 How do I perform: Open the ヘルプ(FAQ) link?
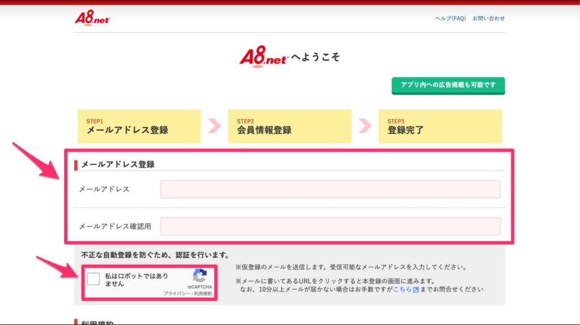450,18
